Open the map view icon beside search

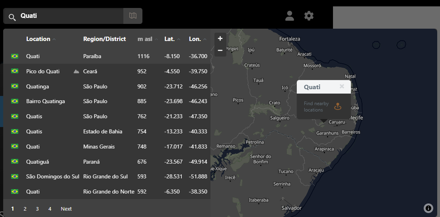pyautogui.click(x=133, y=16)
